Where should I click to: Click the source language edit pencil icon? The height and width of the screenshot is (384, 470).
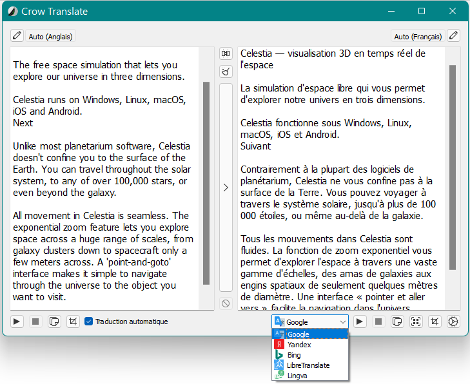[17, 35]
